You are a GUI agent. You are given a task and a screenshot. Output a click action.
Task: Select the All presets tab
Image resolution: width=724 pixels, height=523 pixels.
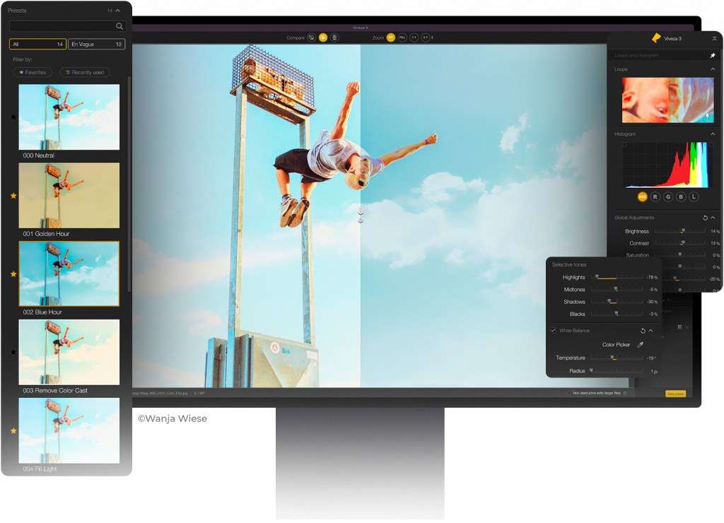point(37,44)
